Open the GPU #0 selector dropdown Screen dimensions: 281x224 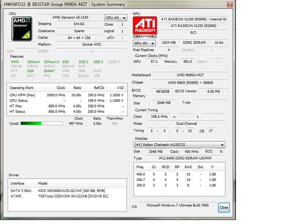coord(144,43)
